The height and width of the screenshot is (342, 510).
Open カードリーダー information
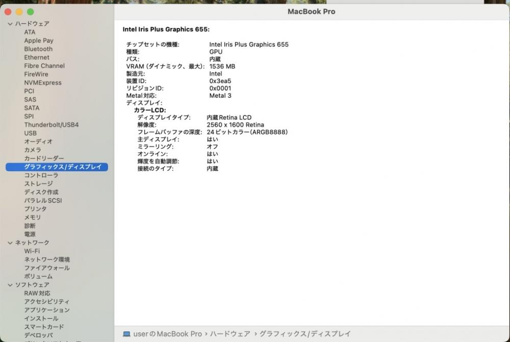coord(44,159)
